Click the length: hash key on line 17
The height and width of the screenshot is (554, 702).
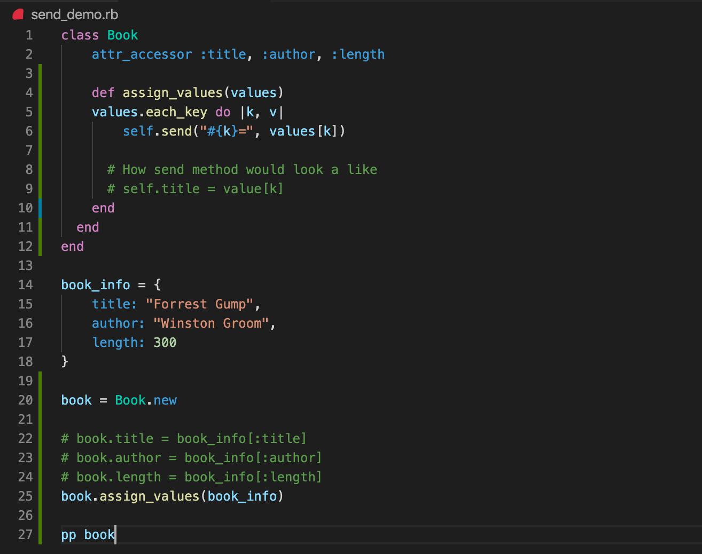118,343
